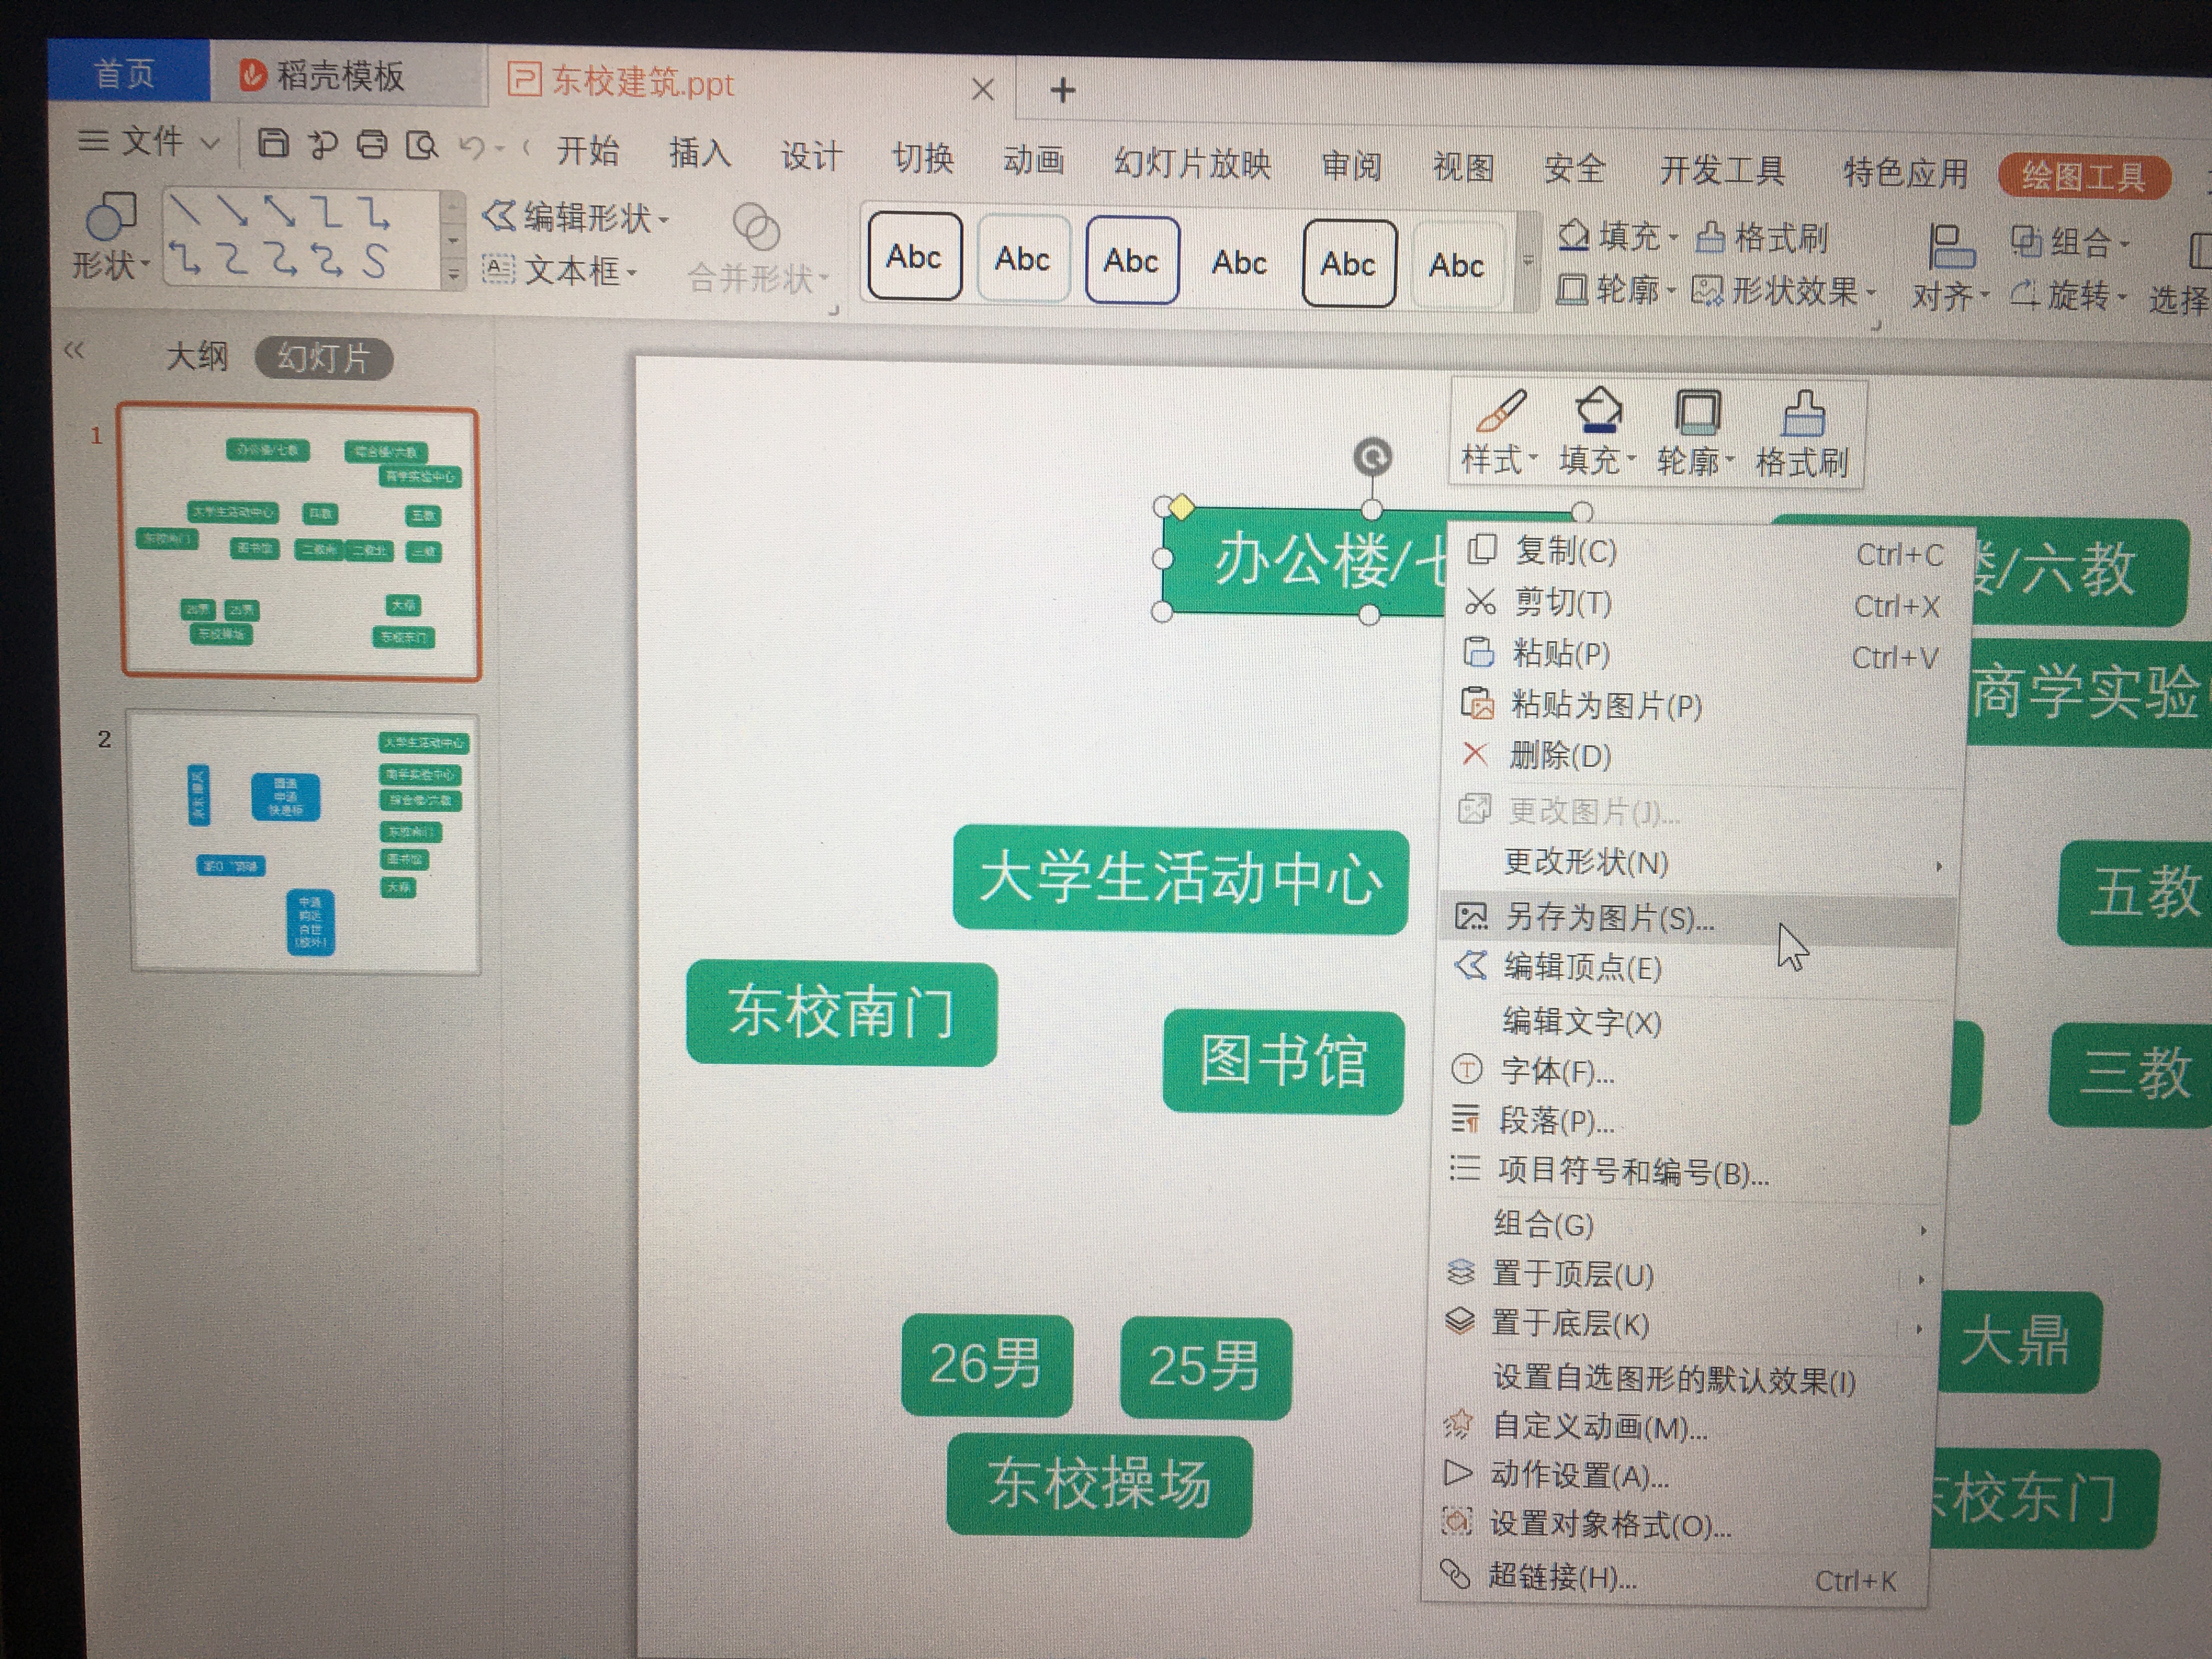Viewport: 2212px width, 1659px height.
Task: Click the print preview icon
Action: [422, 146]
